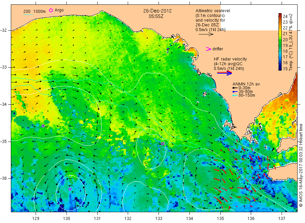The height and width of the screenshot is (223, 305).
Task: Click the color bar value 23
Action: 285,22
